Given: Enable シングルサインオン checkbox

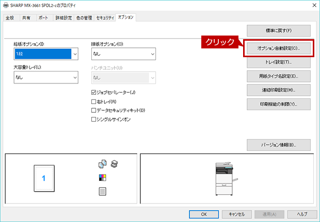Looking at the screenshot, I should pos(93,119).
